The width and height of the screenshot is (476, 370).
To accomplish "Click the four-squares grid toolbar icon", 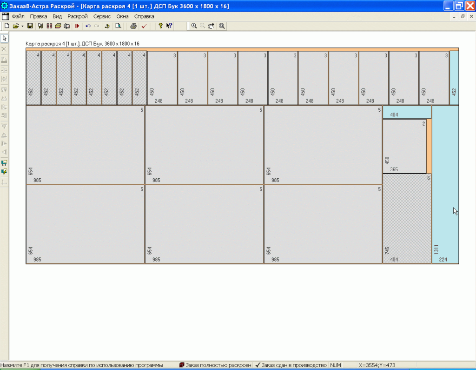I will tap(49, 26).
